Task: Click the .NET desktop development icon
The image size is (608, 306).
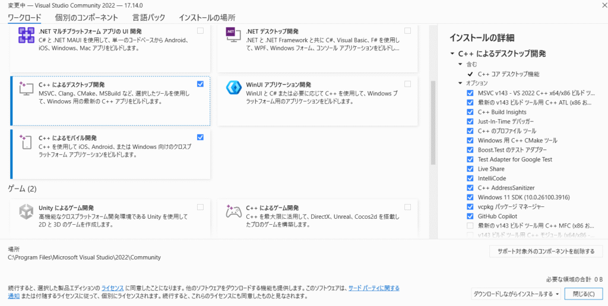Action: point(233,36)
